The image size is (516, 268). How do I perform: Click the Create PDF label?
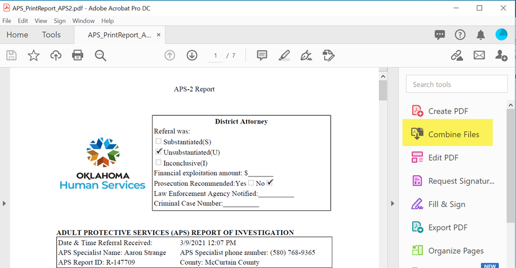(448, 111)
